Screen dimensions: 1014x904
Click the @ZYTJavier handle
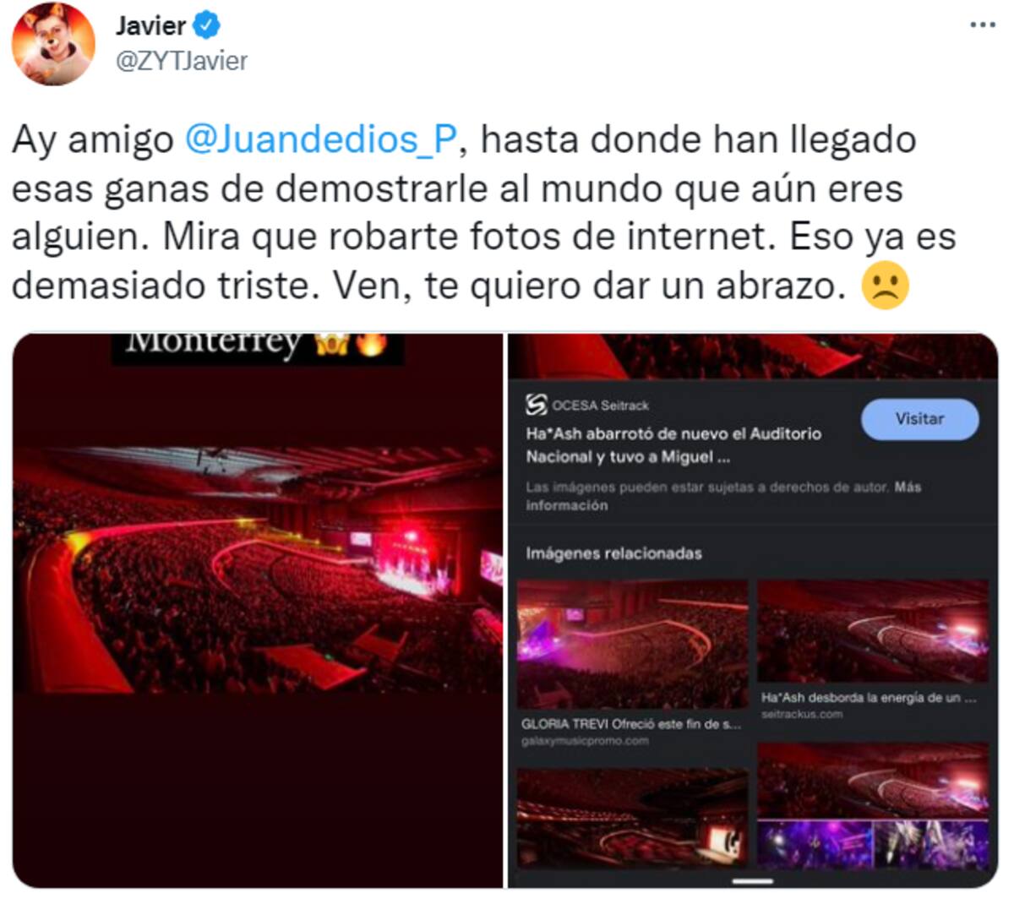click(x=181, y=62)
